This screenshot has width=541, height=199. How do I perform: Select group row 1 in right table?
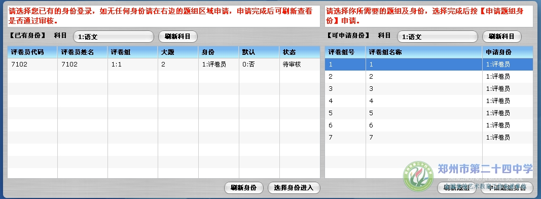coord(429,64)
